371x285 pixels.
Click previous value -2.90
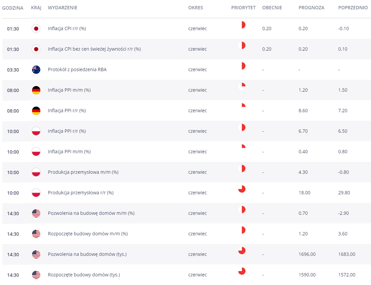[344, 213]
